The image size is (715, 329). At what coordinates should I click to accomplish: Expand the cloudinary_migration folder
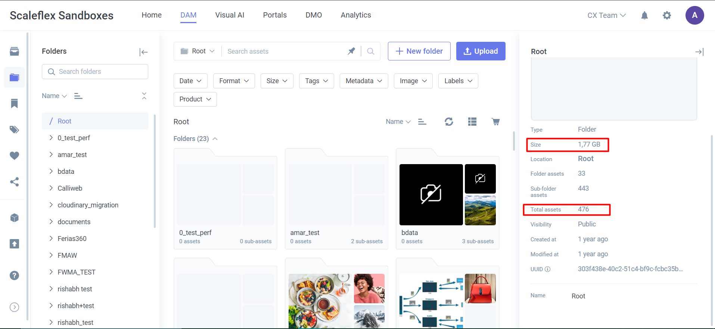coord(51,205)
